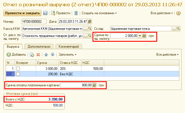Image resolution: width=185 pixels, height=113 pixels.
Task: Open the magnifier icon of Касса ККМ field
Action: click(90, 29)
